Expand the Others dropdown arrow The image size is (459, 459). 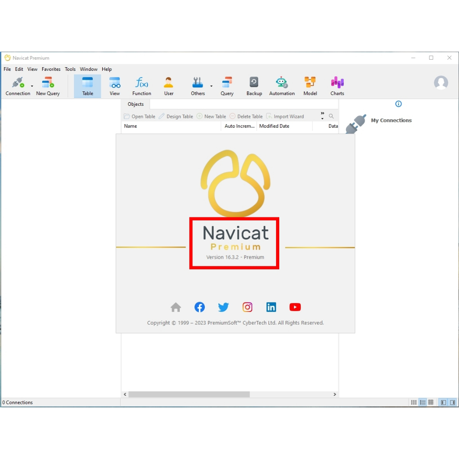point(212,86)
